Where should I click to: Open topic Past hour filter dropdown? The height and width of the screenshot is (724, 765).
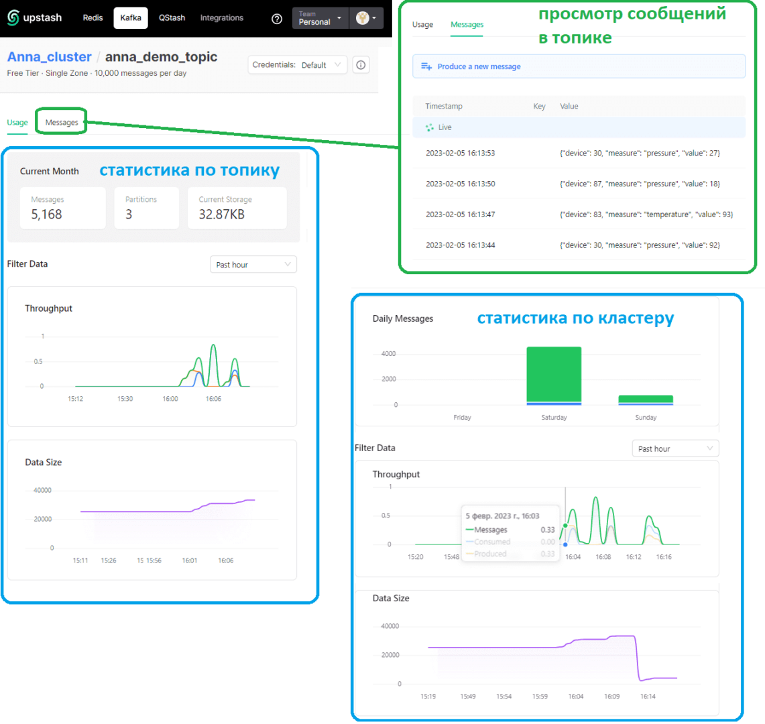pos(253,265)
